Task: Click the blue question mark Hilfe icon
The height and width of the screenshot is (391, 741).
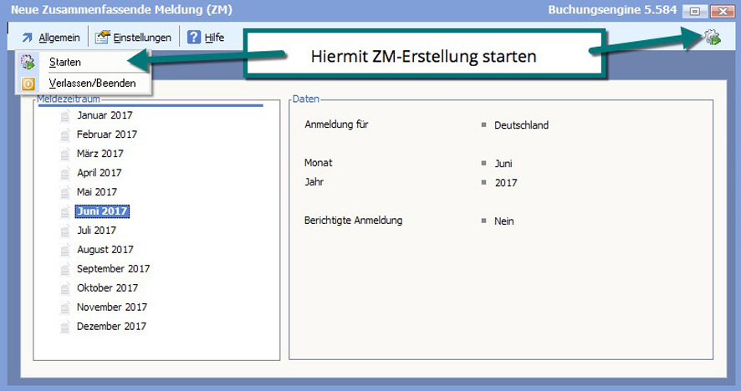Action: click(194, 38)
